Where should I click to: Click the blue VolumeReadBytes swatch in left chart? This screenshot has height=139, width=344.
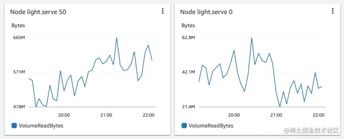click(x=14, y=126)
